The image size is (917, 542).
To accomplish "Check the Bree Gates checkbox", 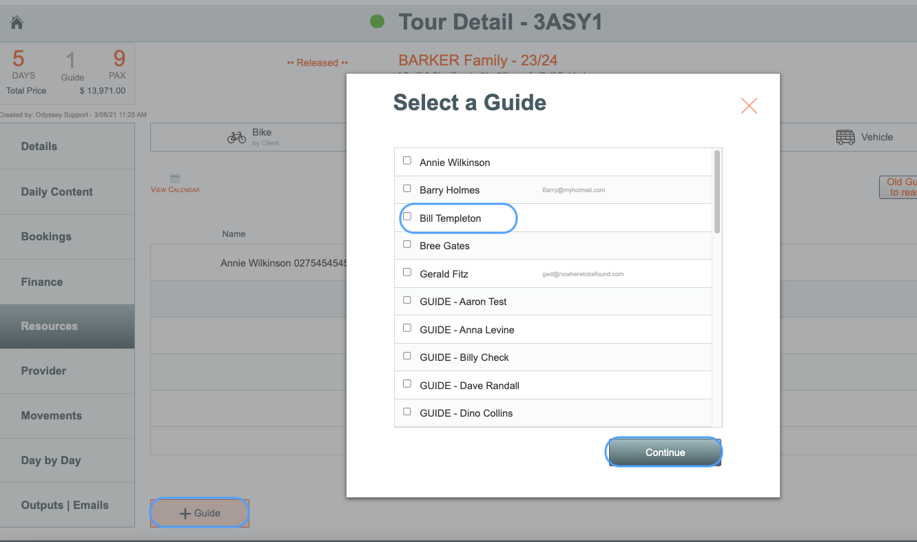I will 407,244.
